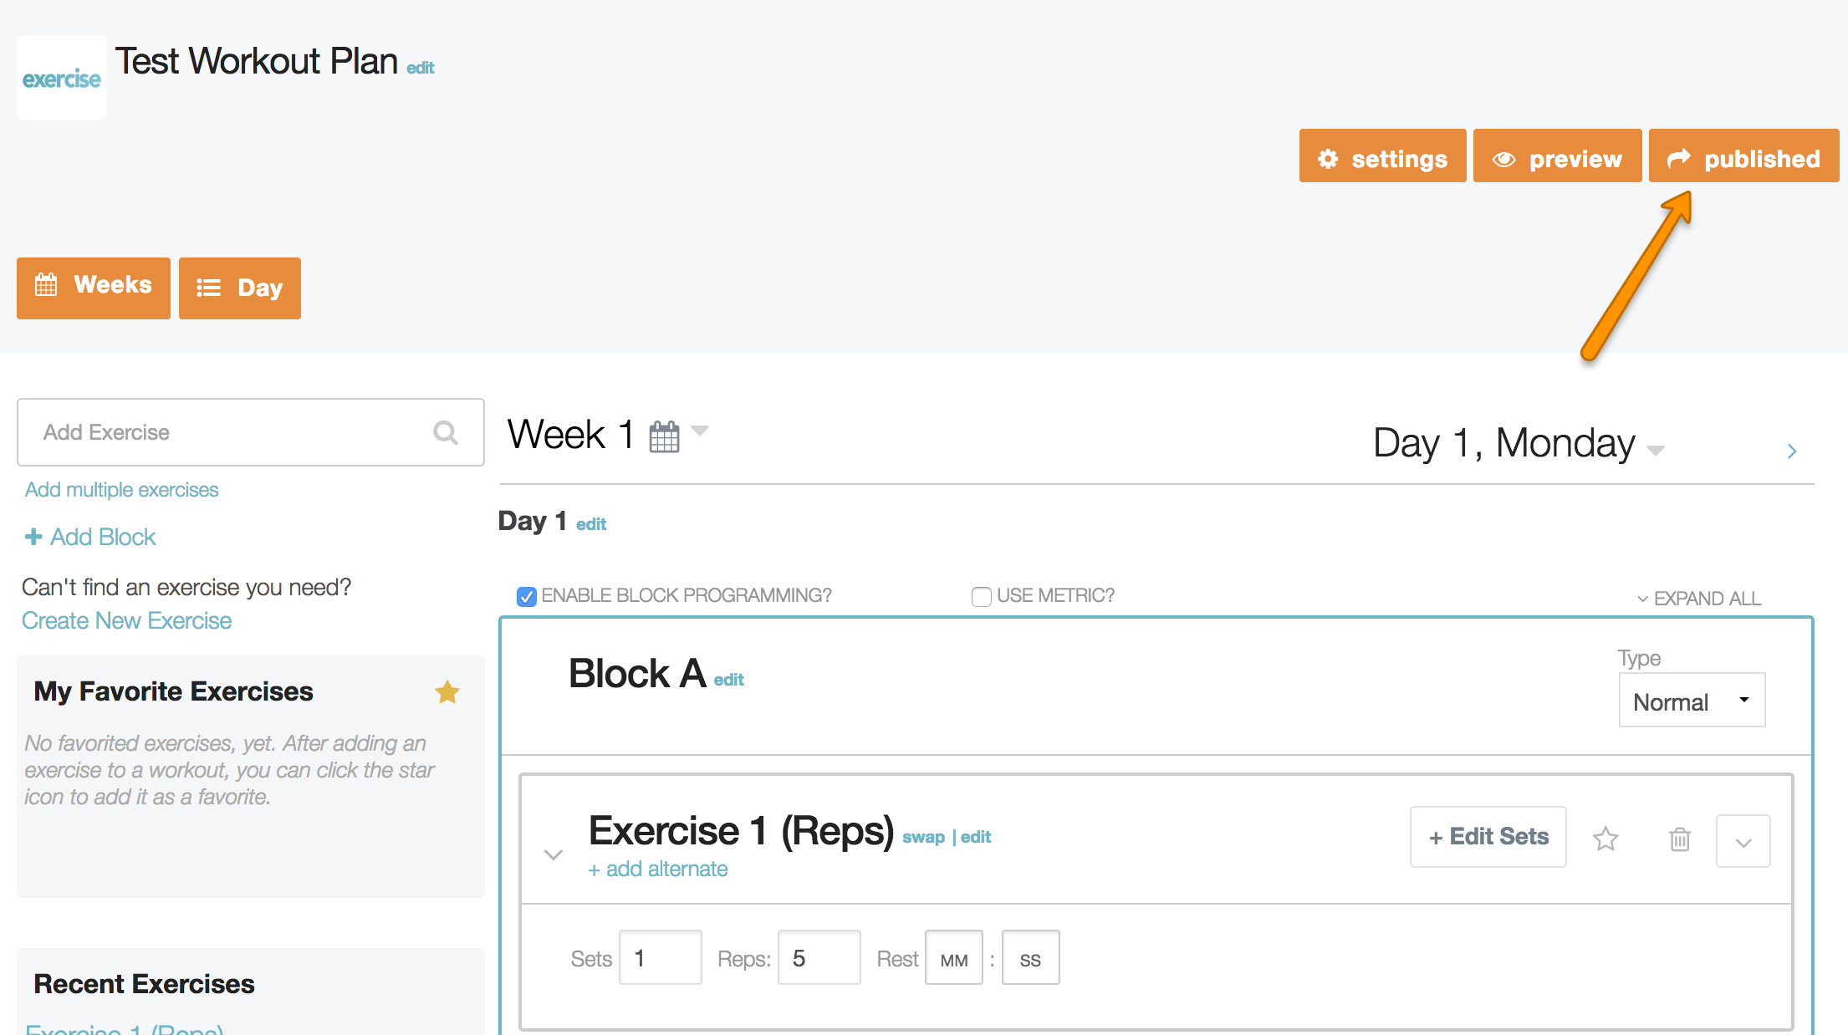Click the Edit Sets button
This screenshot has height=1035, width=1848.
[x=1488, y=837]
